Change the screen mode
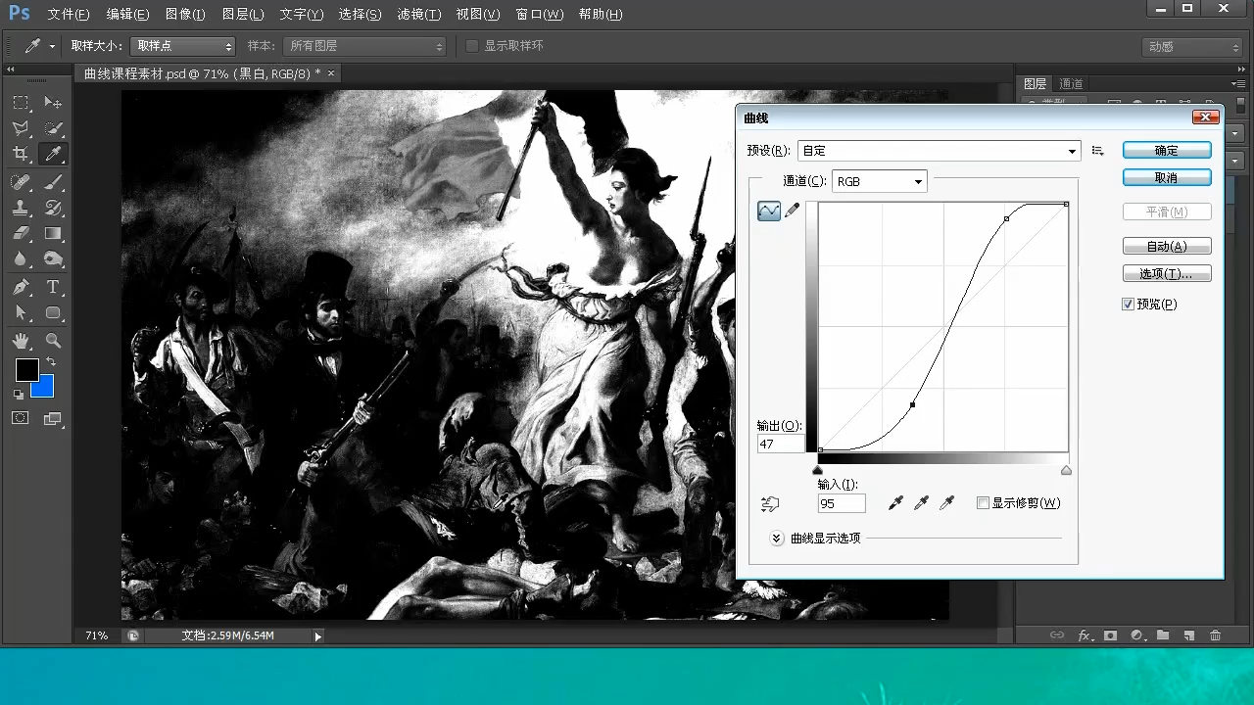This screenshot has width=1254, height=705. [53, 418]
